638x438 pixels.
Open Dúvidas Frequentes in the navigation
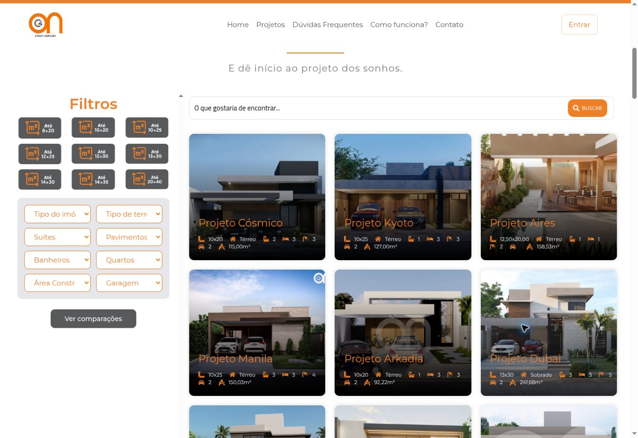tap(328, 25)
